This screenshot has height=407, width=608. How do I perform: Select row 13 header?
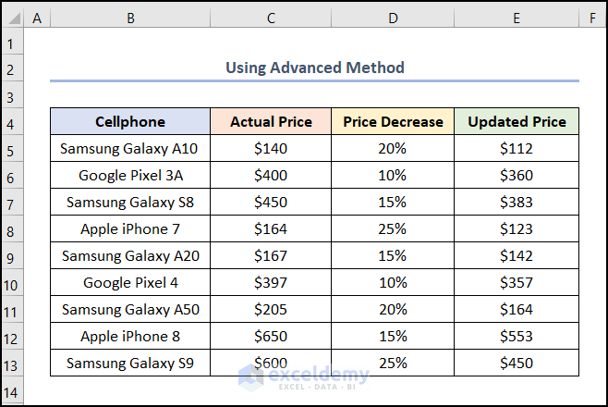pos(11,364)
